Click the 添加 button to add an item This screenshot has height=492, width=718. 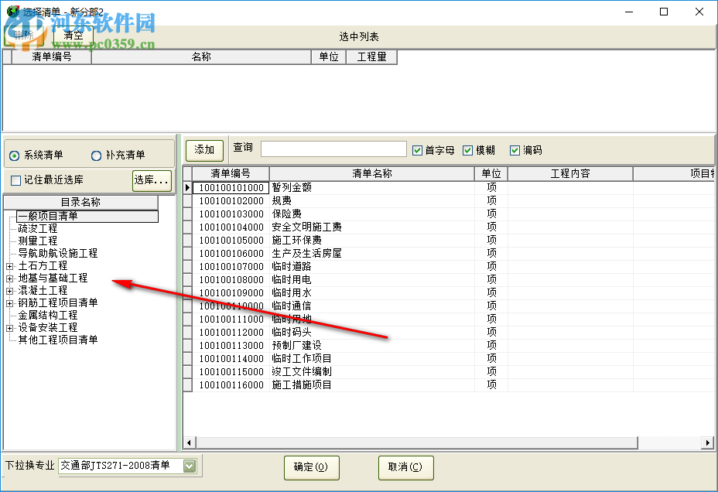click(203, 149)
